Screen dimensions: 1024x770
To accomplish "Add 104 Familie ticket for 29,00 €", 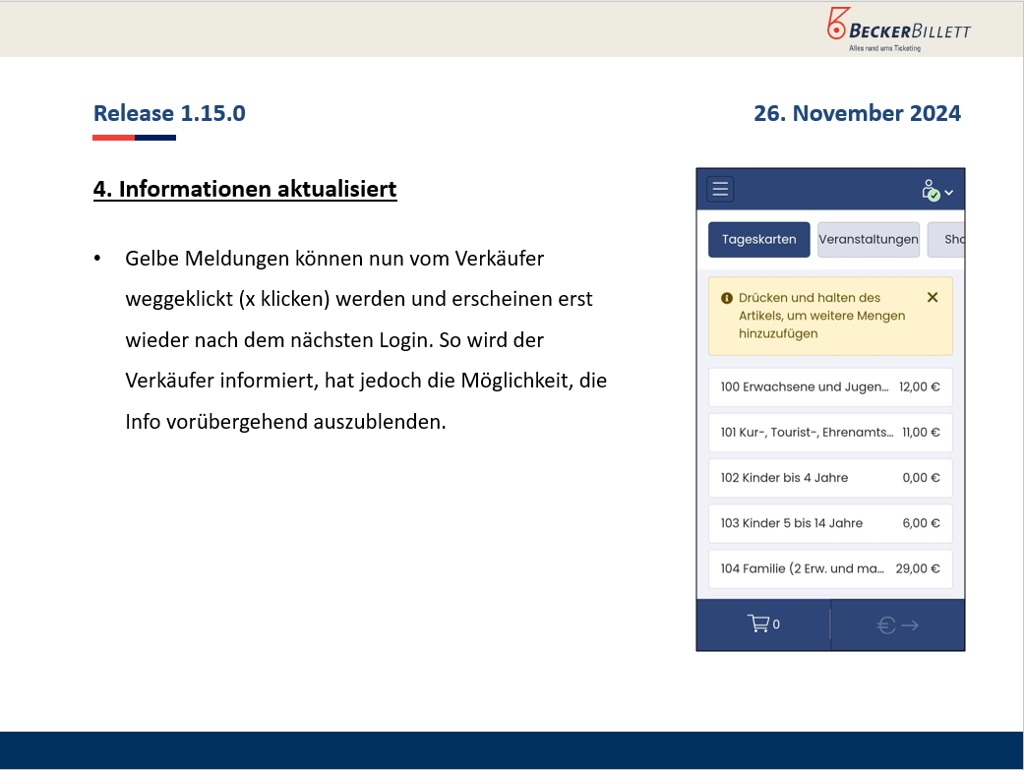I will tap(830, 568).
